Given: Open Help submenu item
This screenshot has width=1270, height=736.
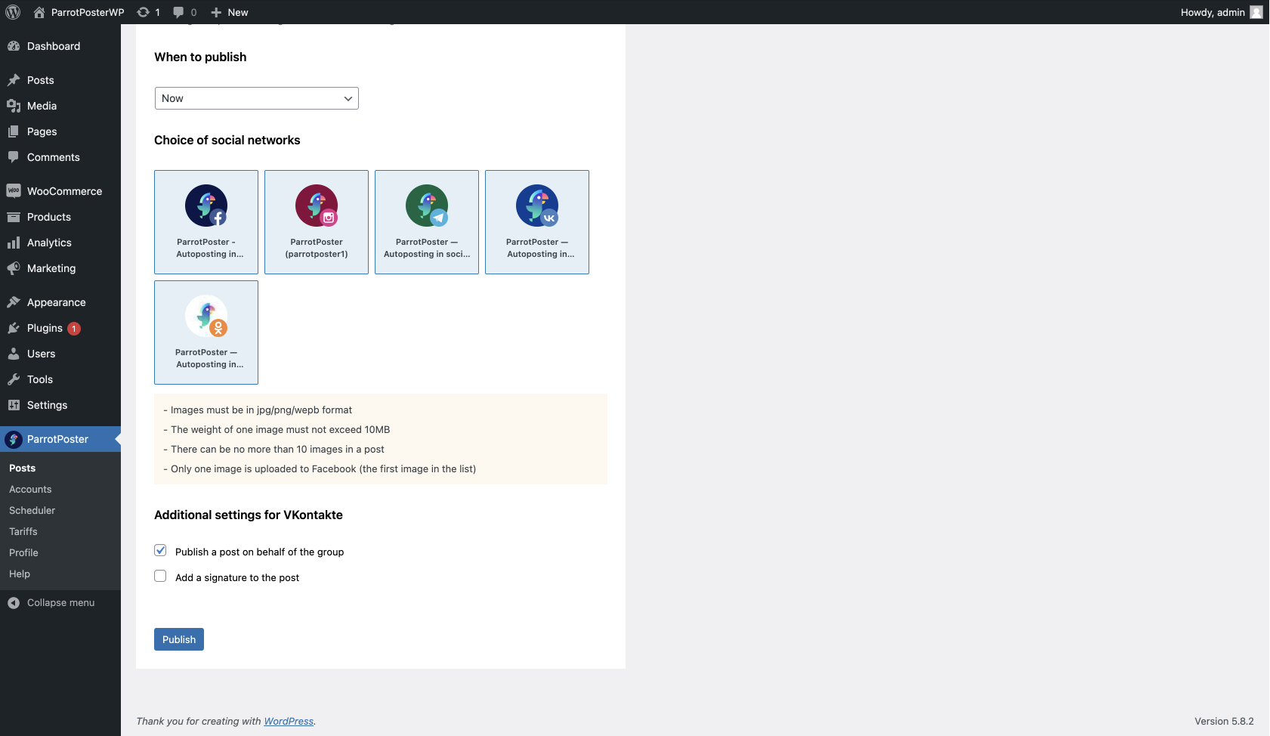Looking at the screenshot, I should (x=20, y=574).
